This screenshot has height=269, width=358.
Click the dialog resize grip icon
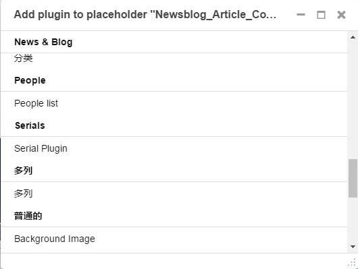tap(352, 262)
